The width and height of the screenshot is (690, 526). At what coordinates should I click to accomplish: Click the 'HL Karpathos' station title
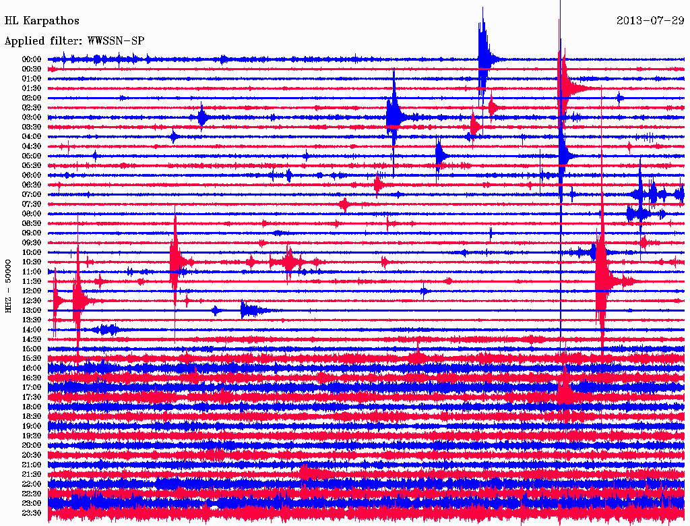click(42, 21)
